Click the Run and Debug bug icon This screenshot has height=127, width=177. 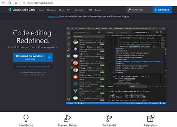67,118
